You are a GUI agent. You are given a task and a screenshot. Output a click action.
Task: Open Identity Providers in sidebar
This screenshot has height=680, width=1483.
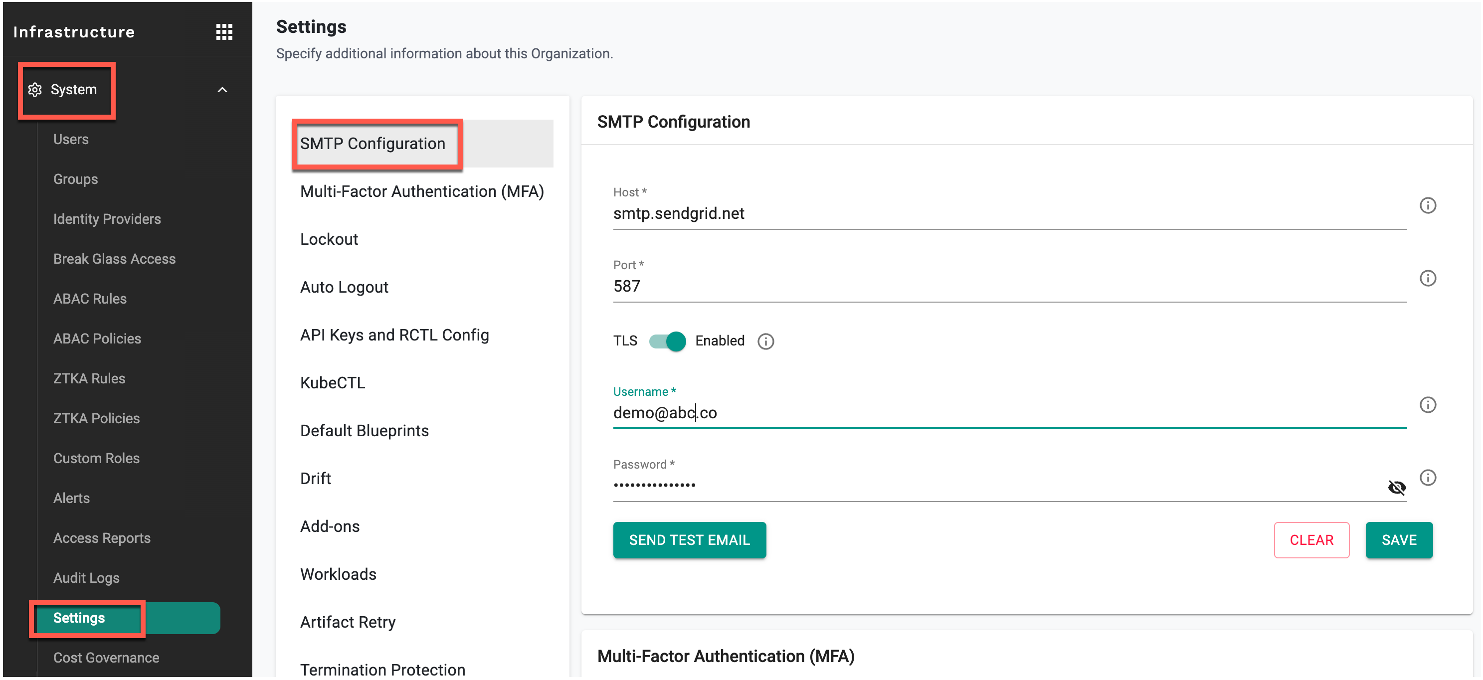point(107,219)
